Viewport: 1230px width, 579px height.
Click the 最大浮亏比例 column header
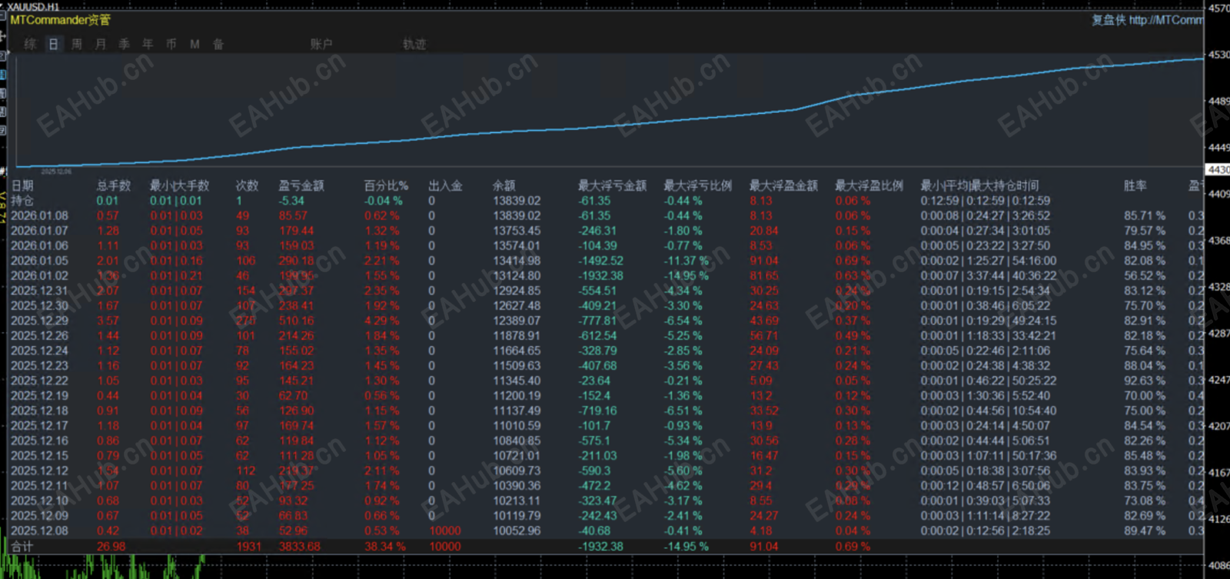click(698, 185)
